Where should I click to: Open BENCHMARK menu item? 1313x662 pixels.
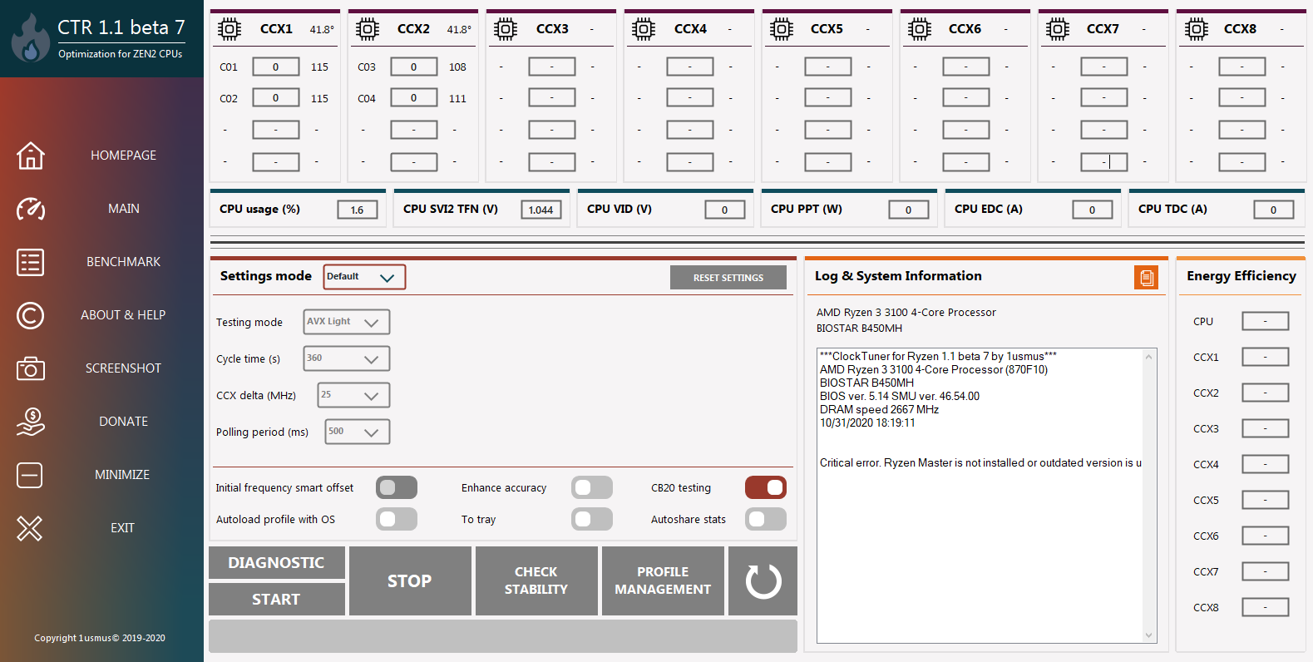click(123, 262)
